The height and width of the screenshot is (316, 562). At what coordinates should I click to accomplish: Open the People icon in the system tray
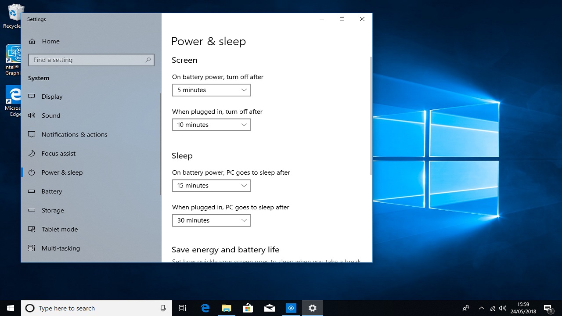466,308
